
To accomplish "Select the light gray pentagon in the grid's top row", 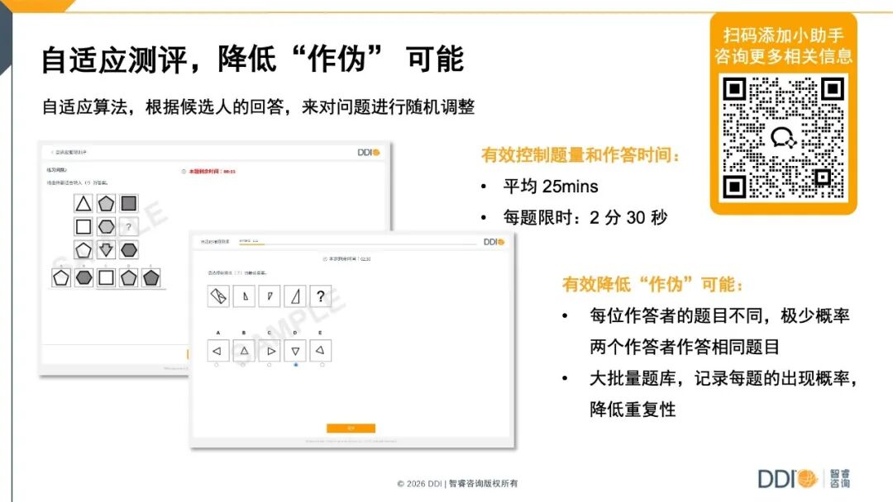I will point(106,204).
